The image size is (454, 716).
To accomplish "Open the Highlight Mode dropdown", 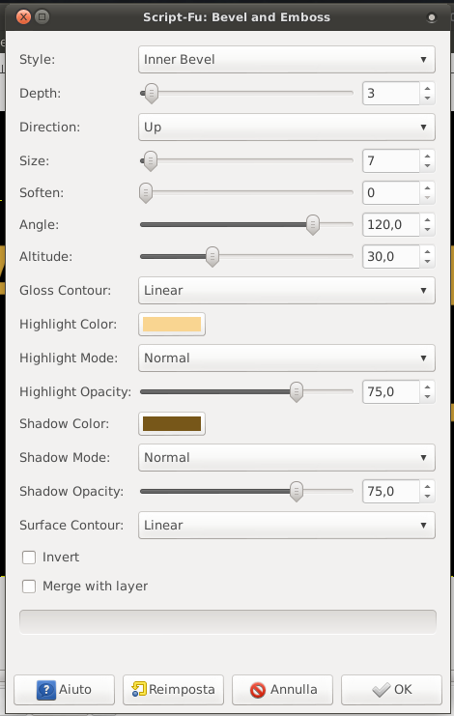I will [287, 358].
